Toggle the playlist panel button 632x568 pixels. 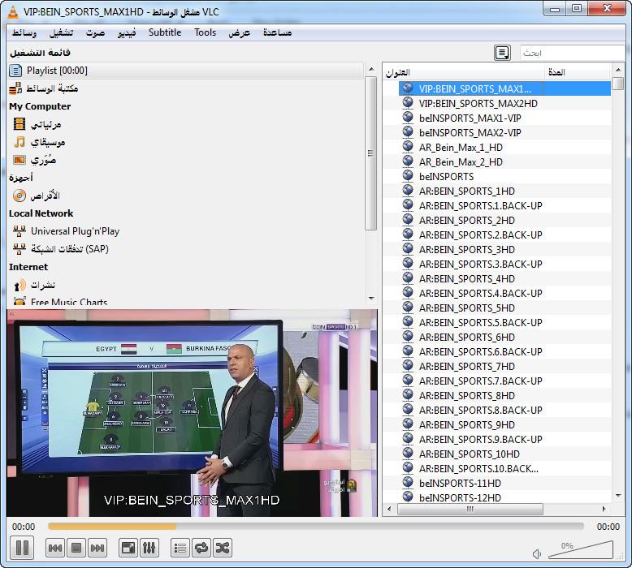[180, 548]
